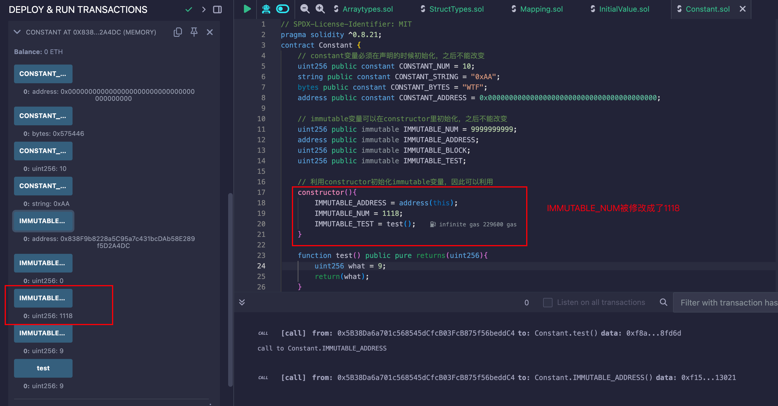Call the test function button
Image resolution: width=778 pixels, height=406 pixels.
(x=43, y=368)
